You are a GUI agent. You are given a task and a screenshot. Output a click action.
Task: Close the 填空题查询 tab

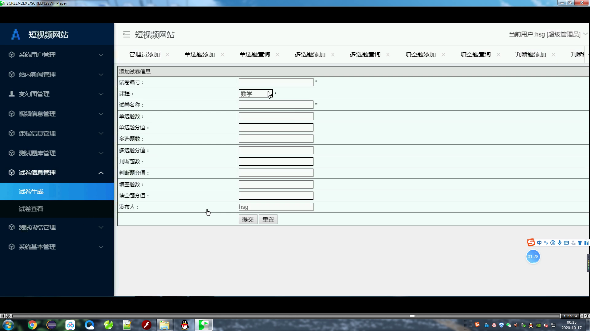pos(498,55)
